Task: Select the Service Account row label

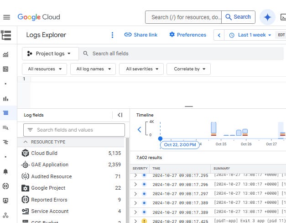Action: click(x=50, y=211)
